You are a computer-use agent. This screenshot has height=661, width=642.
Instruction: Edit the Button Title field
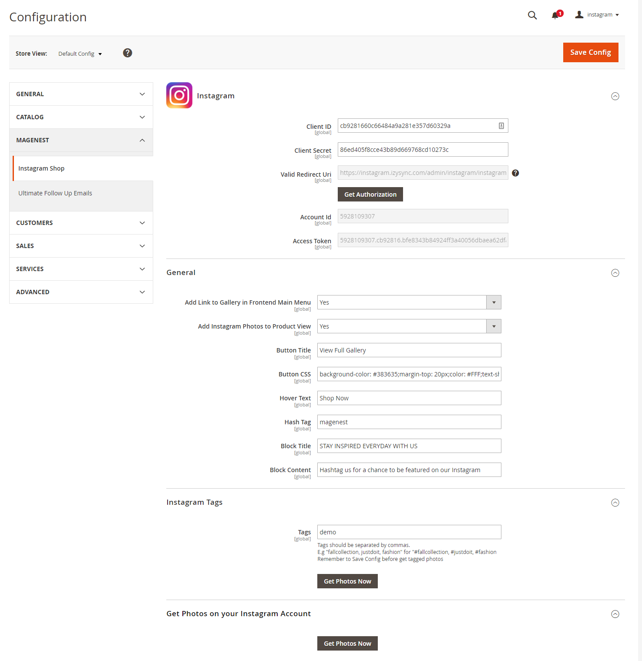click(x=409, y=350)
